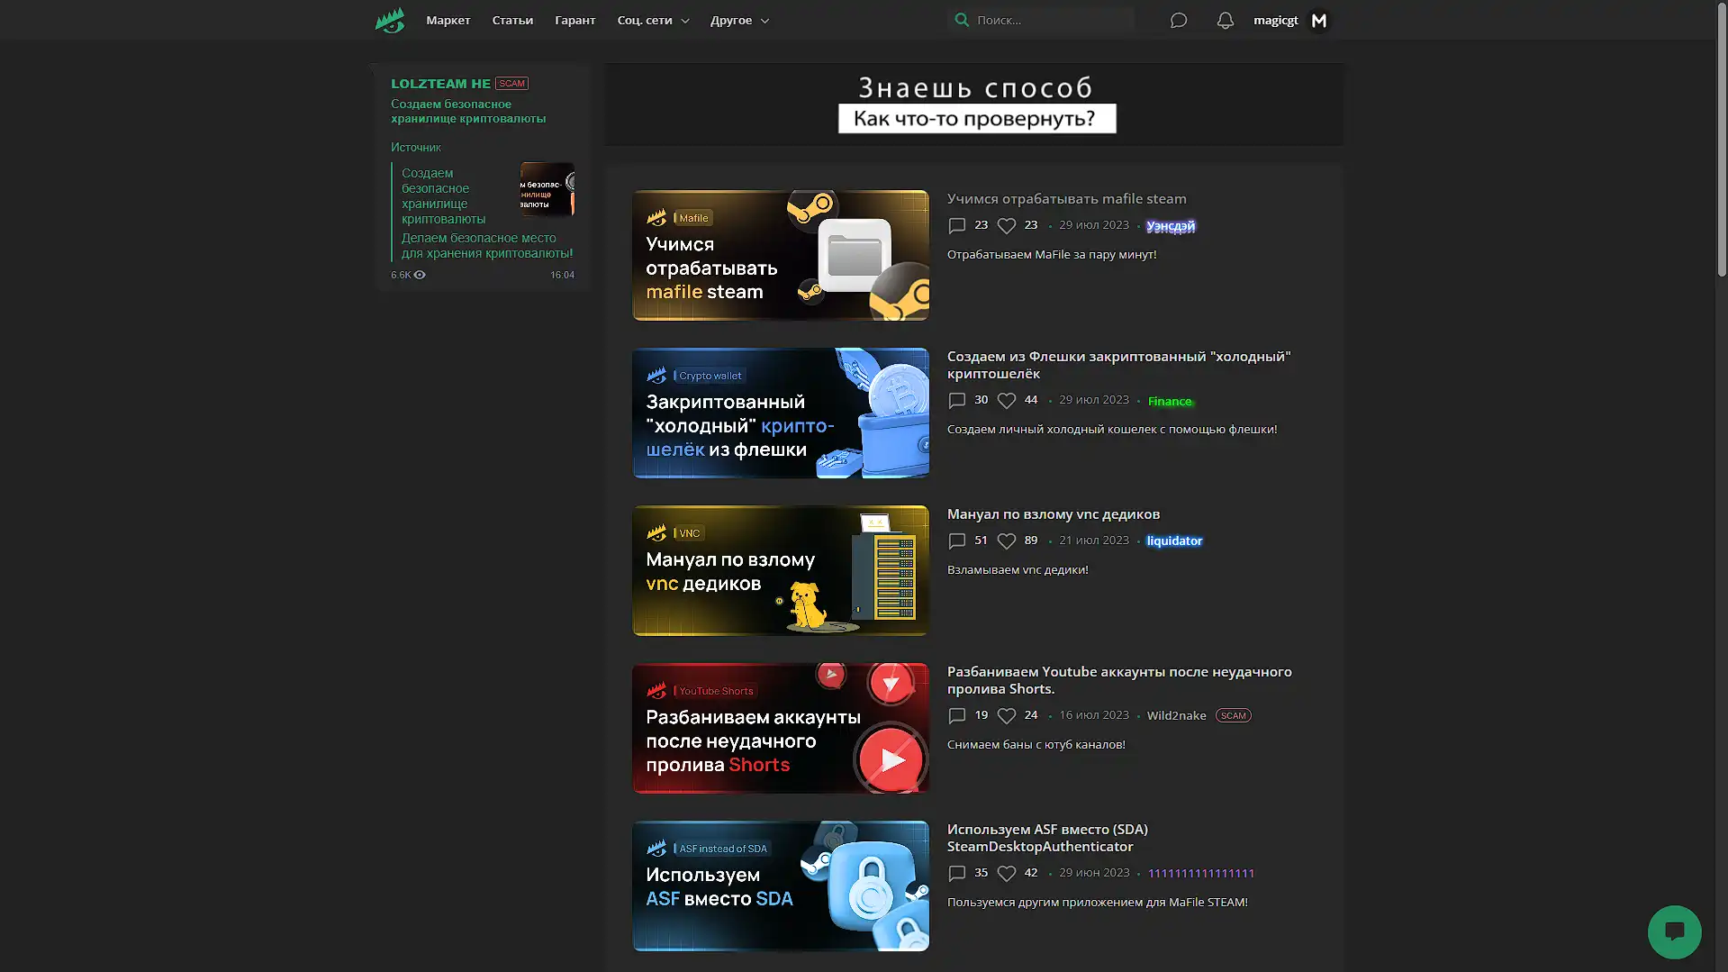Open the Статьи menu item

(x=512, y=20)
